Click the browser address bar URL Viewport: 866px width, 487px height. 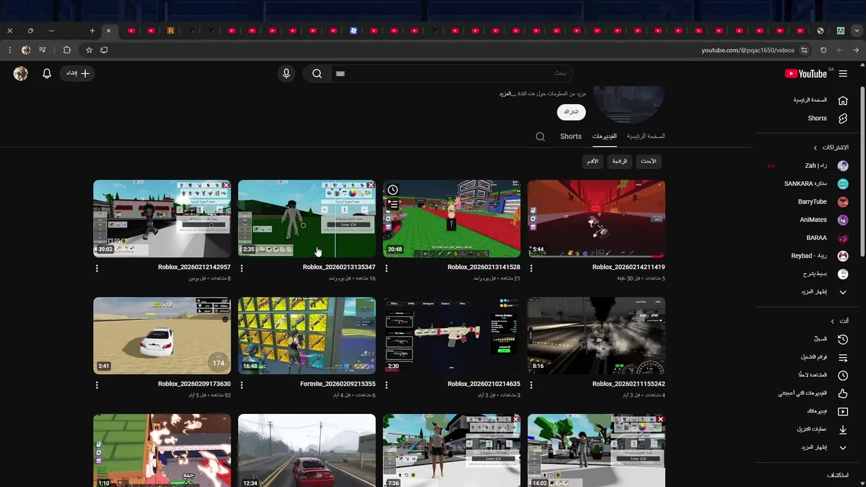click(x=748, y=50)
